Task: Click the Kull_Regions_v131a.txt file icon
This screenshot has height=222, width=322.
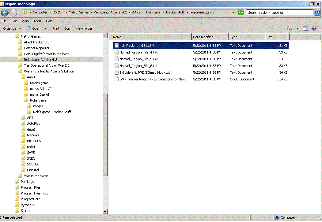Action: point(116,45)
